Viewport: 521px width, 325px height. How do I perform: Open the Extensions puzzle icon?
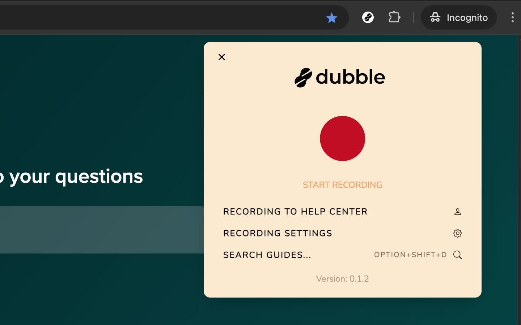pyautogui.click(x=394, y=17)
